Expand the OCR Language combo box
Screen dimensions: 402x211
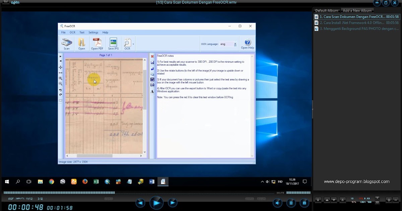[x=228, y=44]
